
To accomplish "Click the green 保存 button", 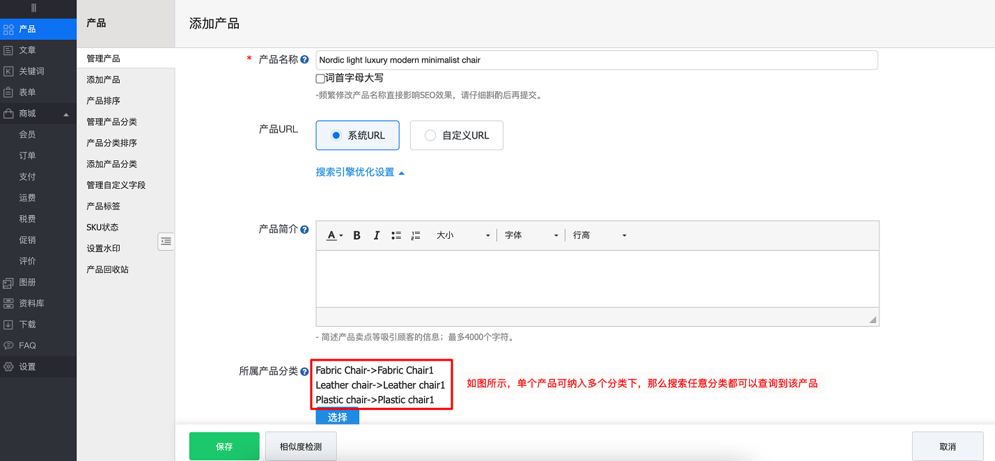I will tap(224, 446).
